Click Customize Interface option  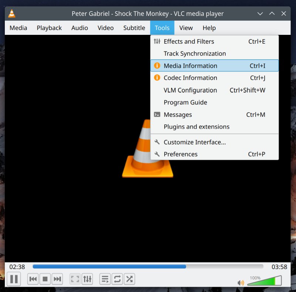coord(195,142)
